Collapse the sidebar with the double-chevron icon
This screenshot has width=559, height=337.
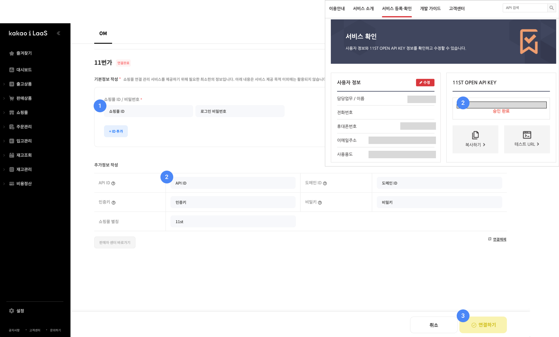(58, 33)
